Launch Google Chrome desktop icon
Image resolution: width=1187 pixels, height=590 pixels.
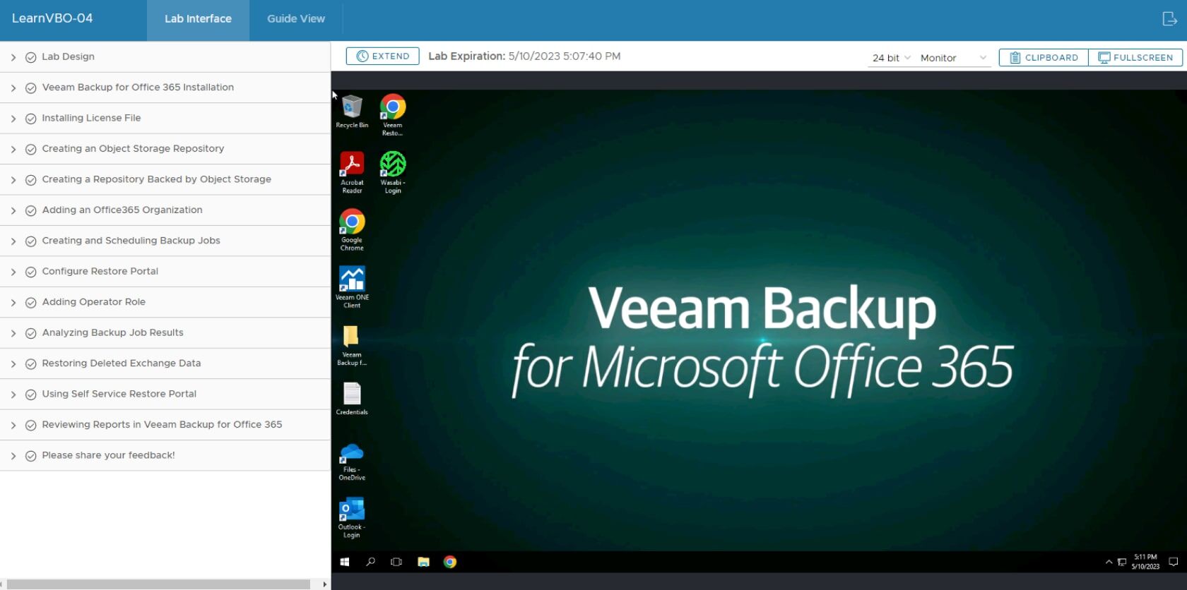tap(352, 229)
